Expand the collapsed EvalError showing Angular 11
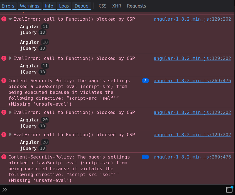Viewport: 235px width, 195px height. [10, 58]
